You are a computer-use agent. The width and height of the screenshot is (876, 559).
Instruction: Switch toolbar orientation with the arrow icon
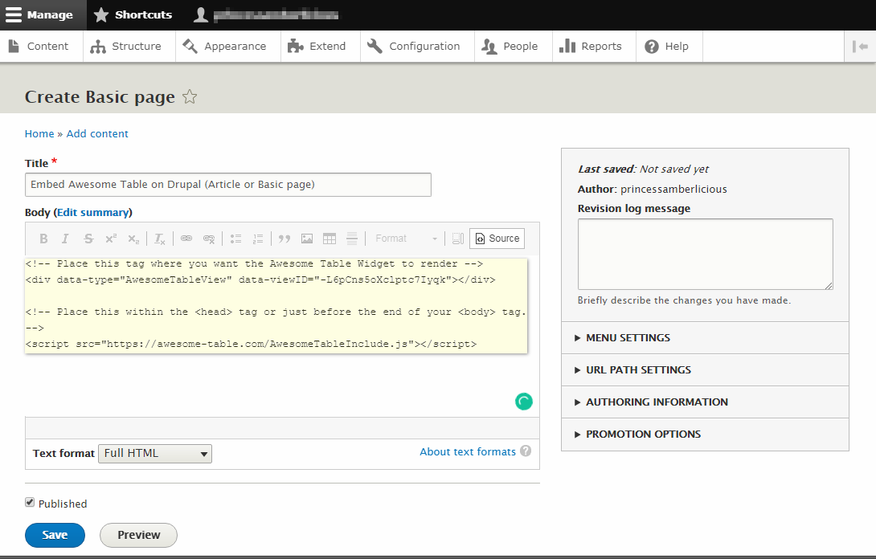[x=860, y=47]
